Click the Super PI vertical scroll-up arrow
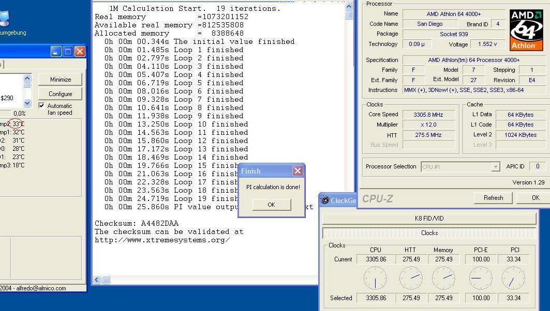550x311 pixels. [349, 6]
